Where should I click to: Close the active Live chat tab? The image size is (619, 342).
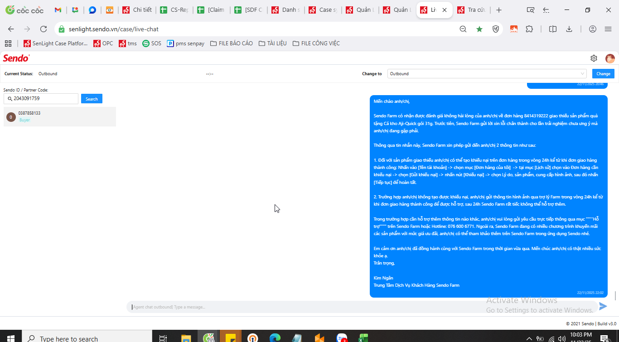[445, 10]
